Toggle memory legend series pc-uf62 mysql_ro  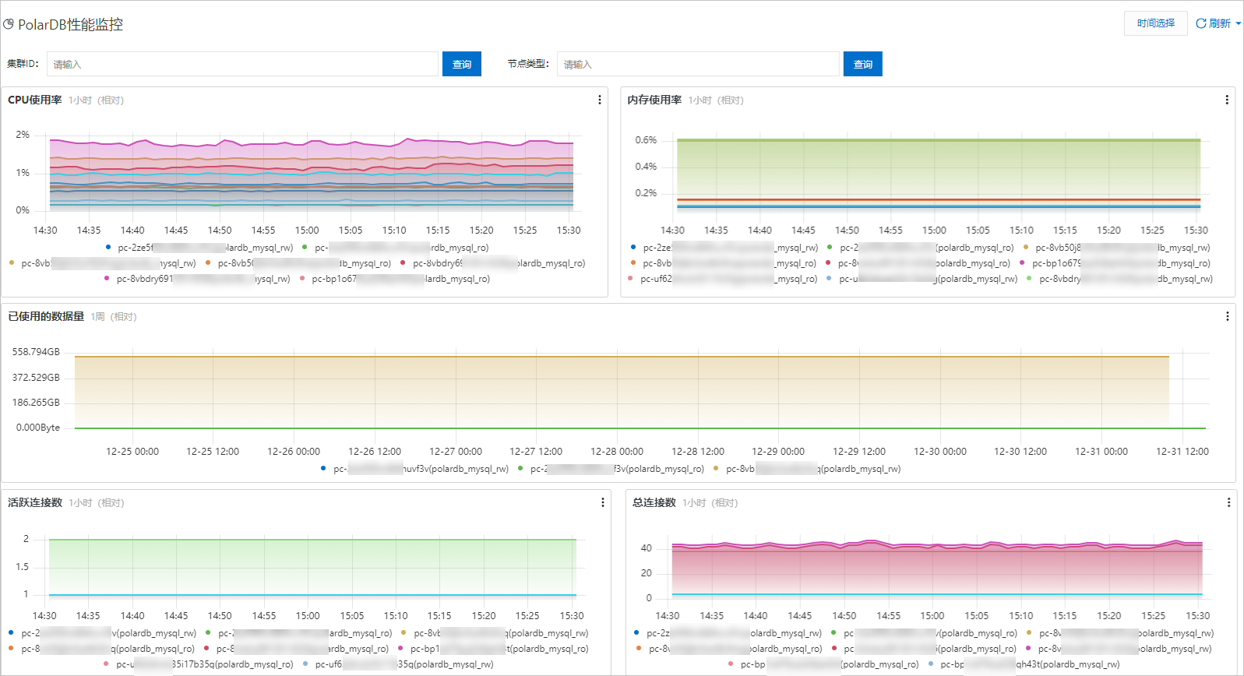[724, 279]
